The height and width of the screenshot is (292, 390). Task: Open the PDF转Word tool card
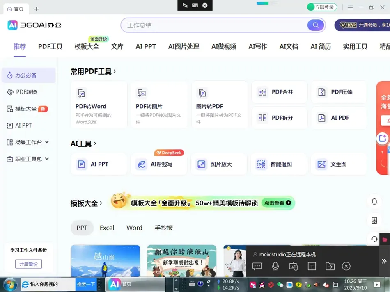(99, 105)
